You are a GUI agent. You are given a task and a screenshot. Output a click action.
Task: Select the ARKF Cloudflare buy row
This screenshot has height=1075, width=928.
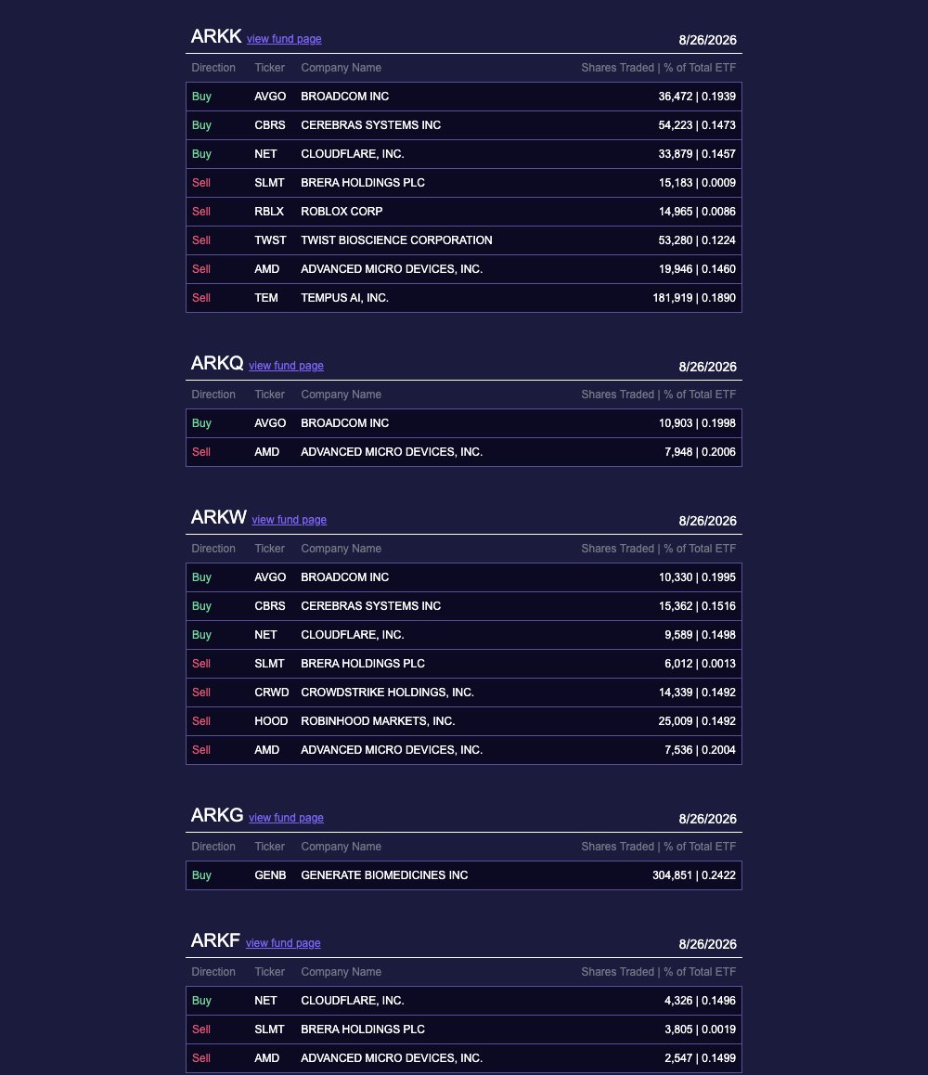click(464, 1001)
